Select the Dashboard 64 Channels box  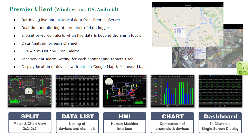(220, 123)
